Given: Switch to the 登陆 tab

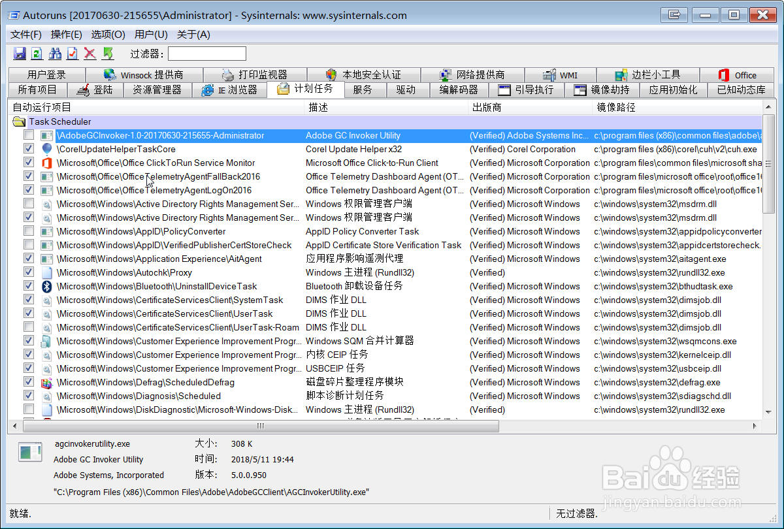Looking at the screenshot, I should click(x=94, y=90).
